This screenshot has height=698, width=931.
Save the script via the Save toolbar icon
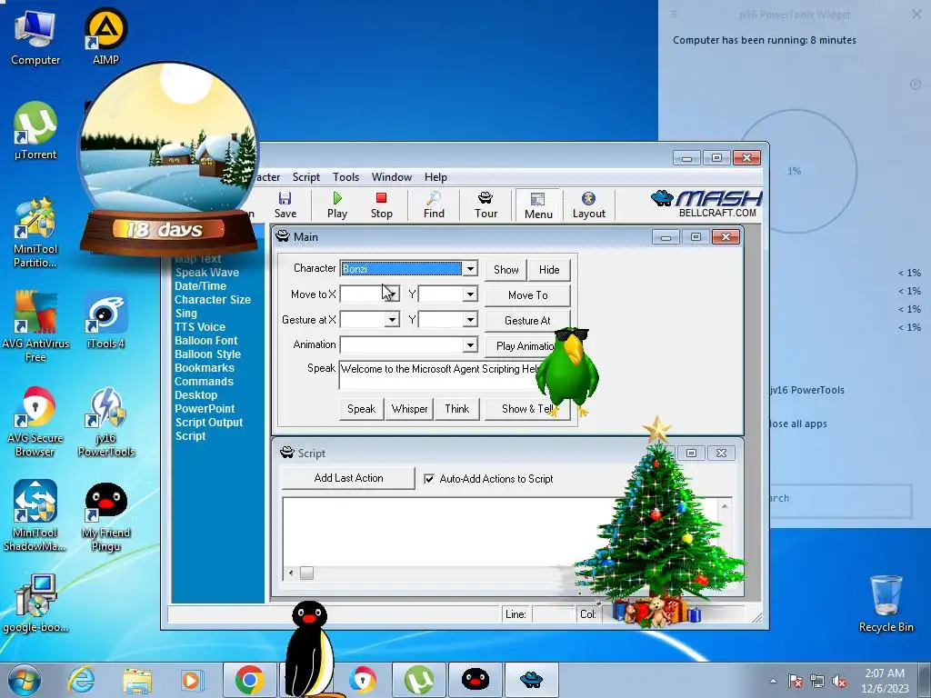[x=285, y=205]
